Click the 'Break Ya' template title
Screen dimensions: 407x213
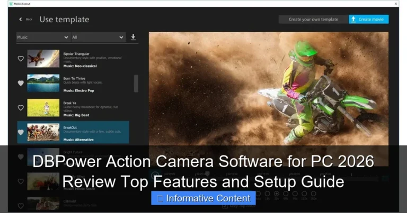(70, 103)
